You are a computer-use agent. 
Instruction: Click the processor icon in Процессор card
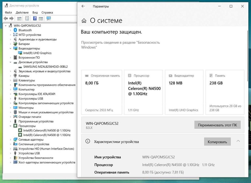click(130, 75)
